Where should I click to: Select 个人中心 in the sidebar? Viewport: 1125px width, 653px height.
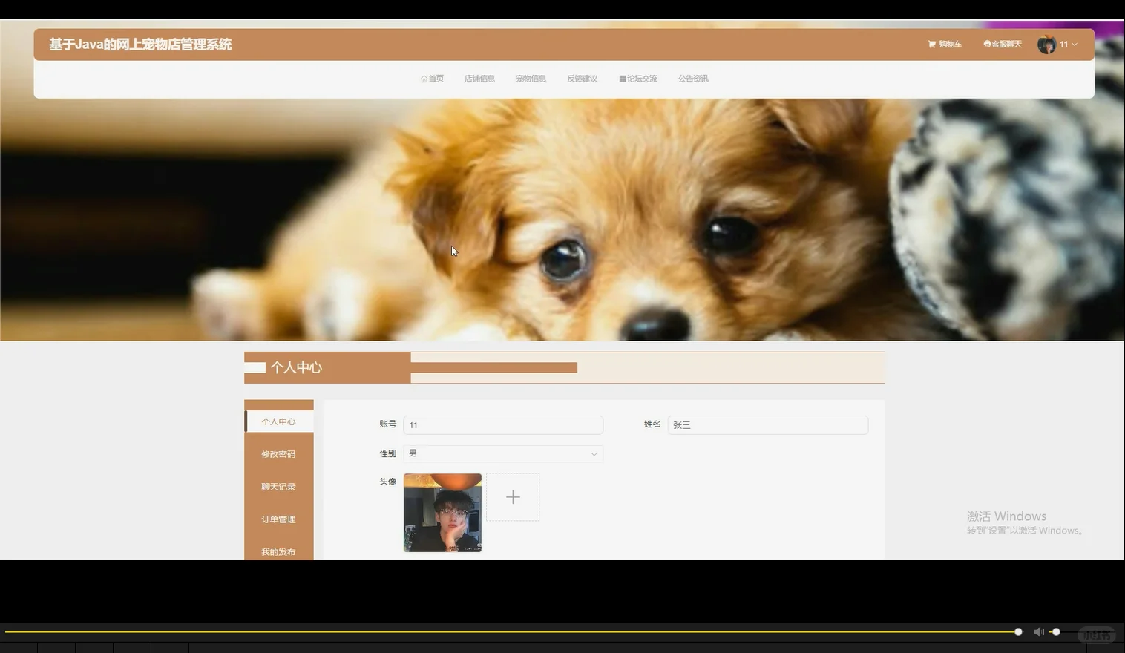point(279,421)
